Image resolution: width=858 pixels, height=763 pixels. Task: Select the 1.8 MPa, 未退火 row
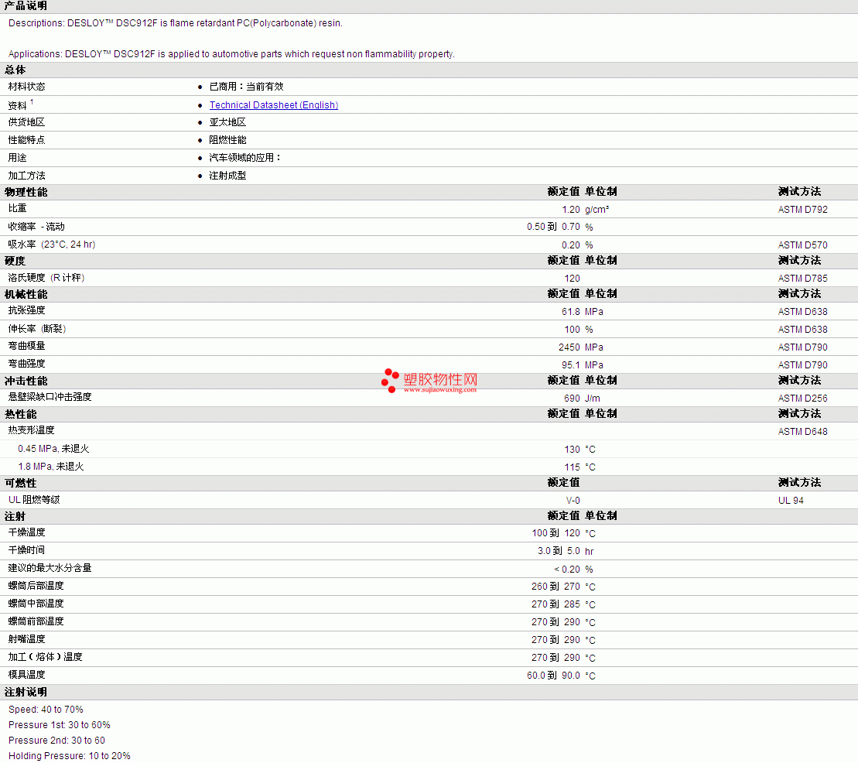click(x=429, y=467)
